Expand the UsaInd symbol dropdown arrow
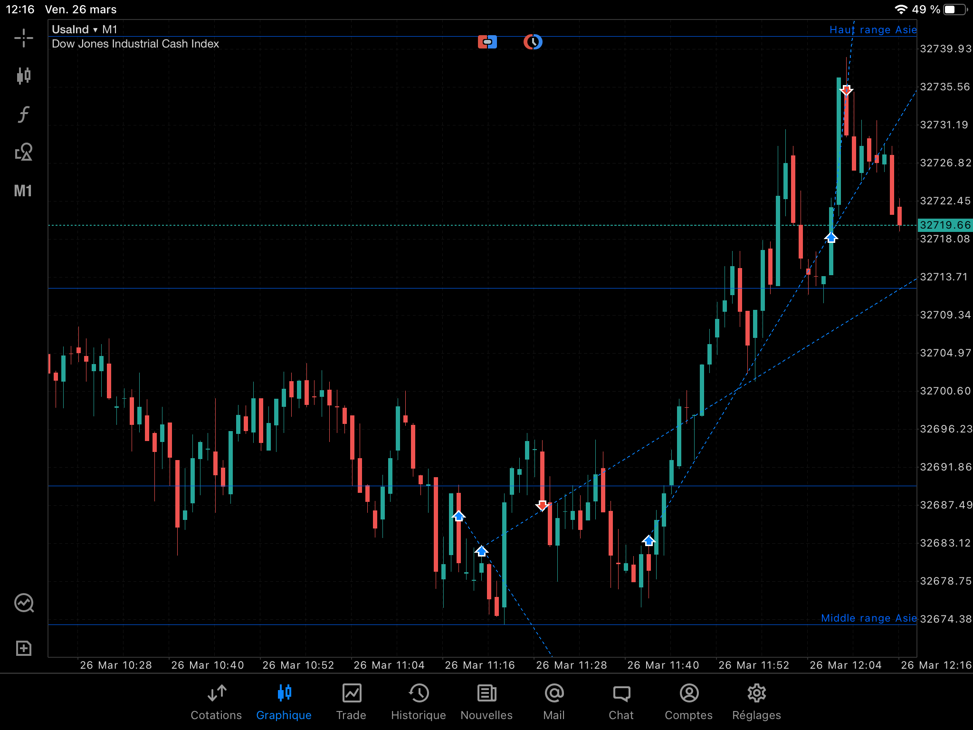This screenshot has height=730, width=973. tap(95, 30)
